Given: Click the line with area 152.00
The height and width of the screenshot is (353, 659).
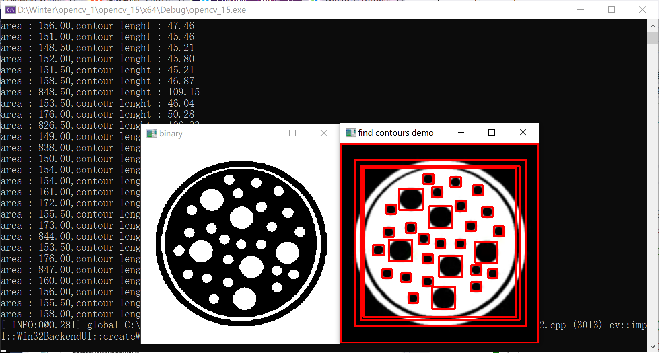Looking at the screenshot, I should pyautogui.click(x=98, y=59).
